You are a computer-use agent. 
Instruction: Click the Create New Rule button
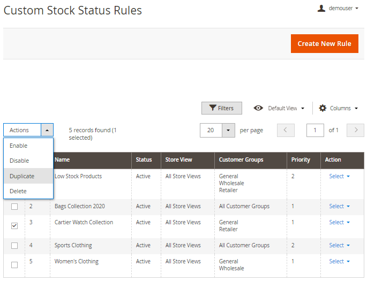[x=324, y=43]
